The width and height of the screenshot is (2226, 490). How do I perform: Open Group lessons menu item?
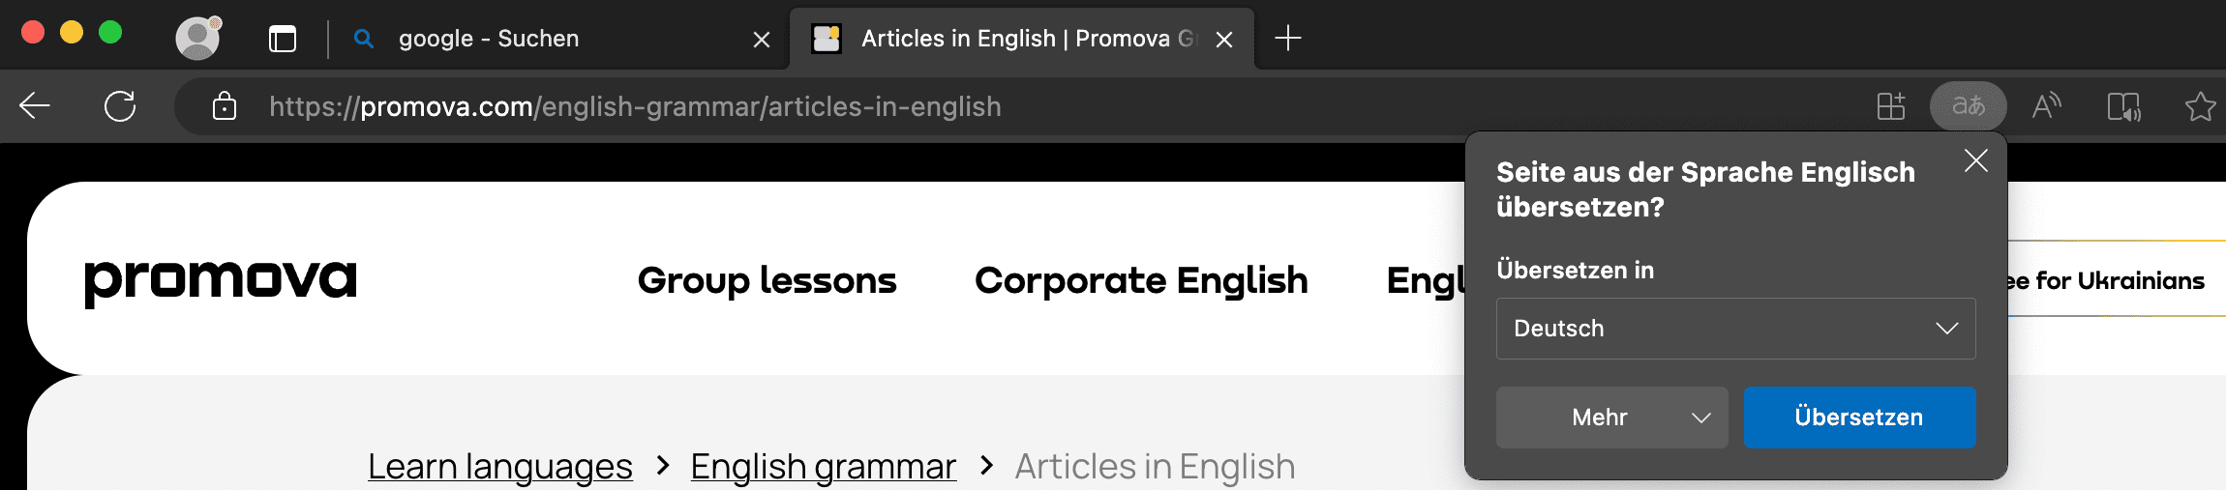coord(767,280)
